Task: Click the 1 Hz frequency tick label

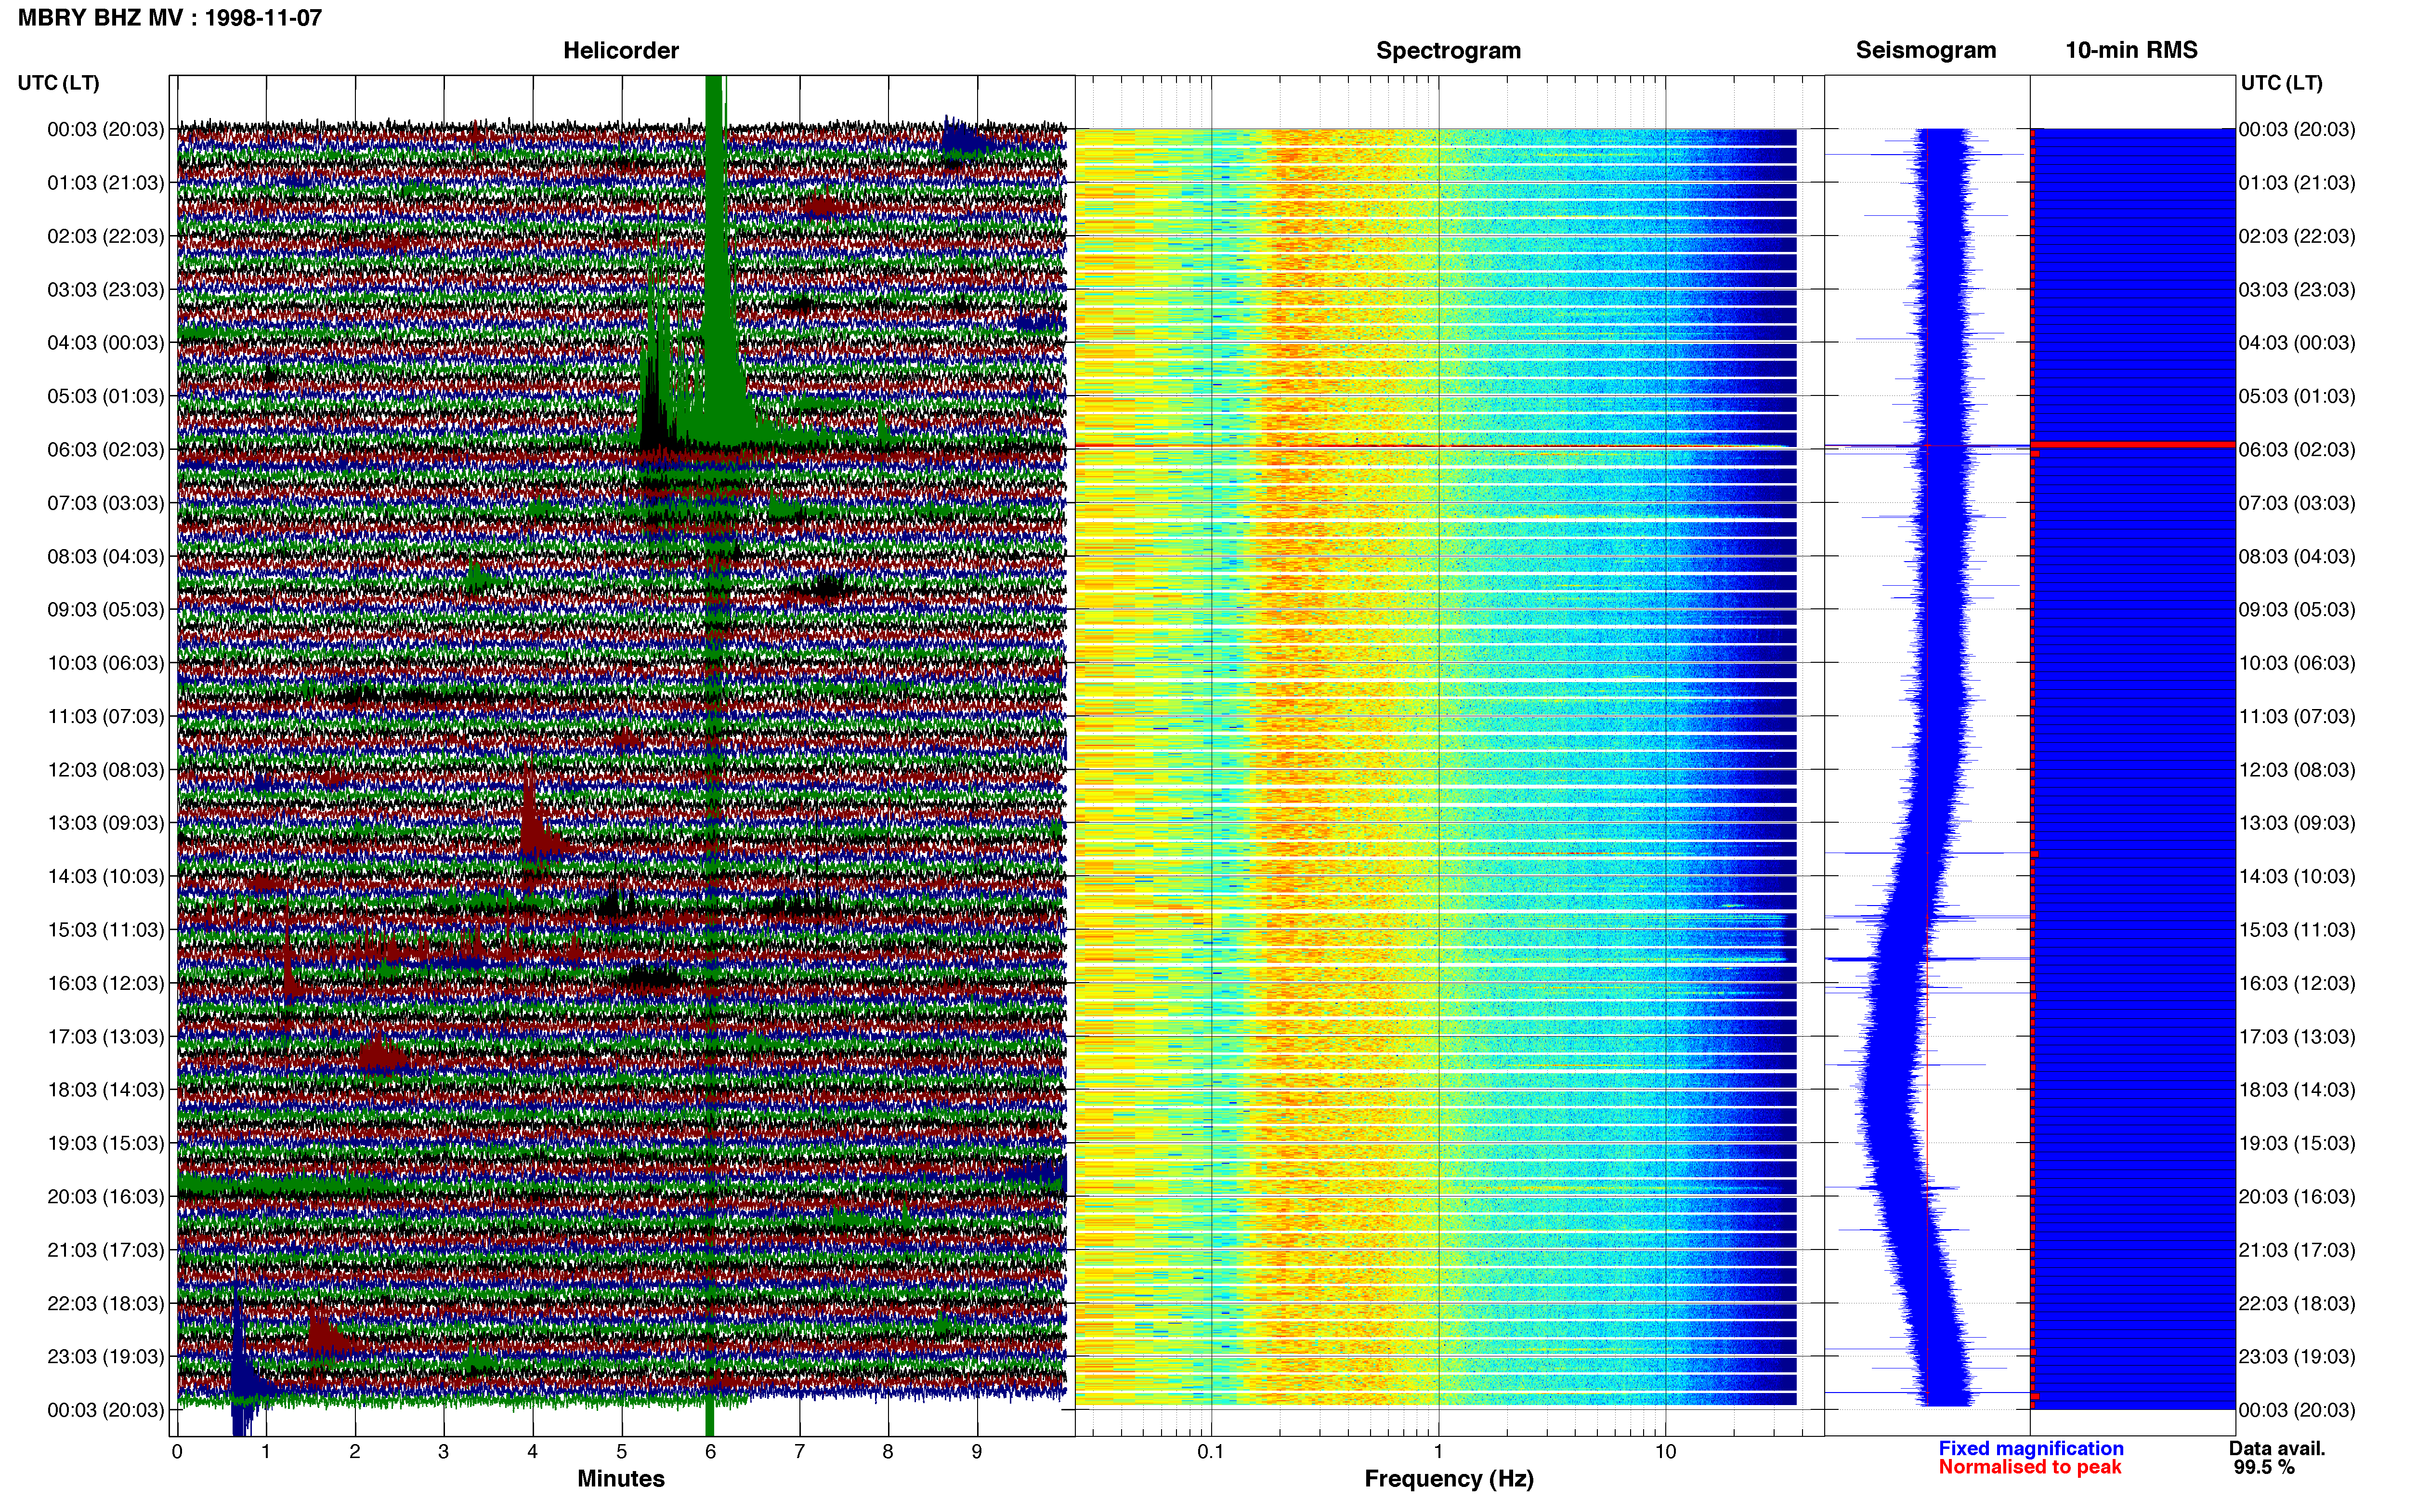Action: pyautogui.click(x=1438, y=1452)
